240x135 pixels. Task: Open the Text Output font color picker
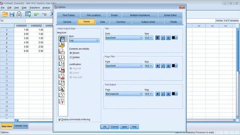tap(174, 94)
